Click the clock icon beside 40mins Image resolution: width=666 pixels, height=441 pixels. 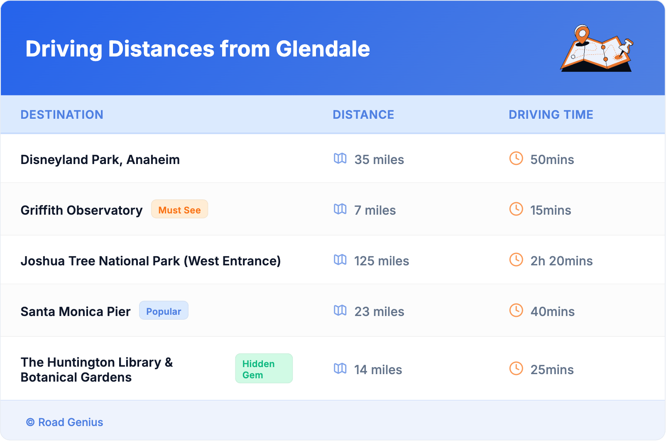[x=516, y=310]
